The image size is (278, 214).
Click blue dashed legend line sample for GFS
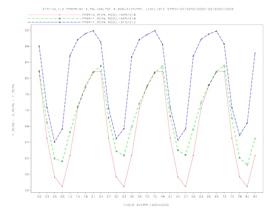coord(54,22)
